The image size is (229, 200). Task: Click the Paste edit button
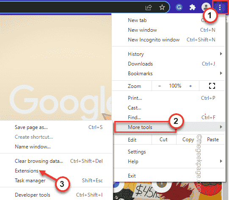pos(213,140)
